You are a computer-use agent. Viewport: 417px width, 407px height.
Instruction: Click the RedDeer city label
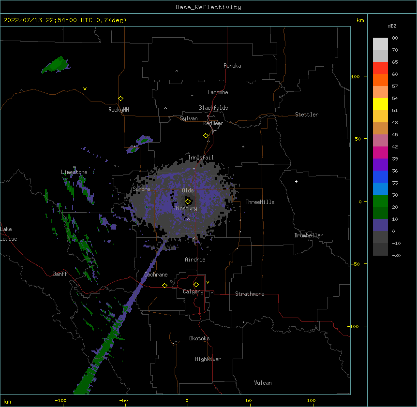213,123
